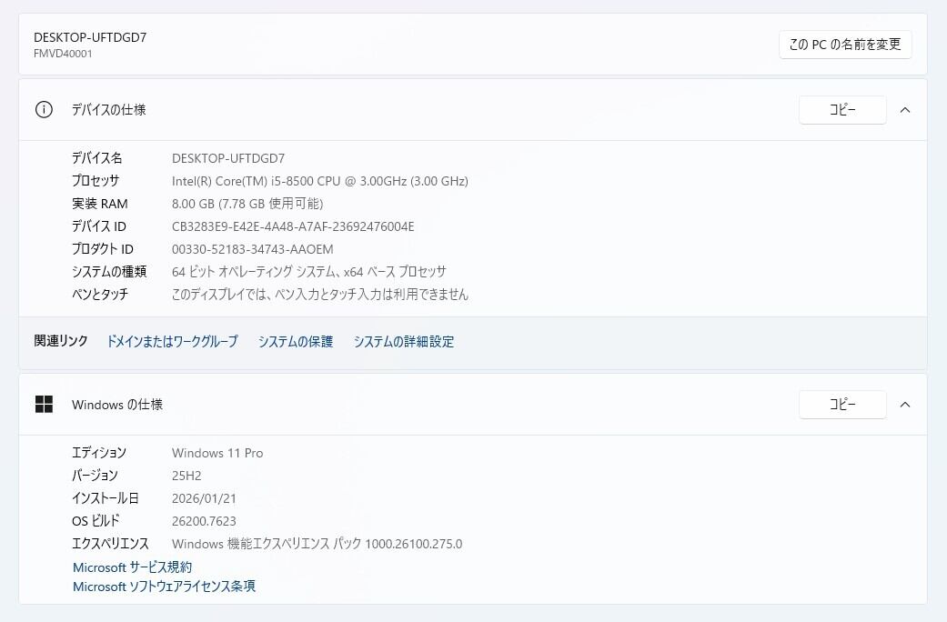
Task: Select the install date 2026/01/21
Action: click(204, 498)
